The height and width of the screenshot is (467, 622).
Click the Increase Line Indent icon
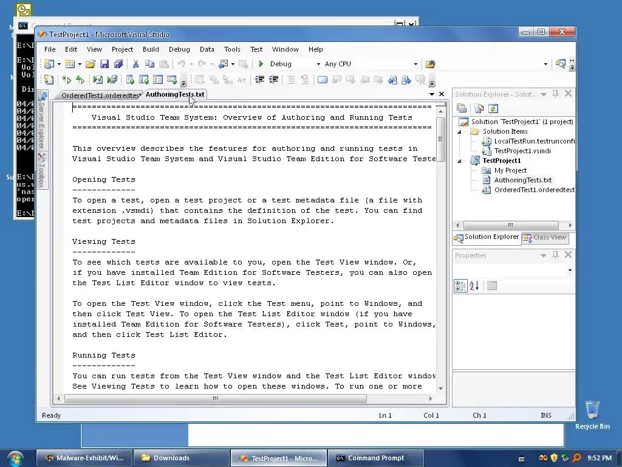coord(273,80)
